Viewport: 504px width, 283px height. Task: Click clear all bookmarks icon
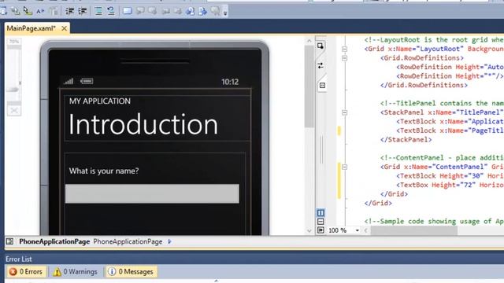pyautogui.click(x=215, y=11)
